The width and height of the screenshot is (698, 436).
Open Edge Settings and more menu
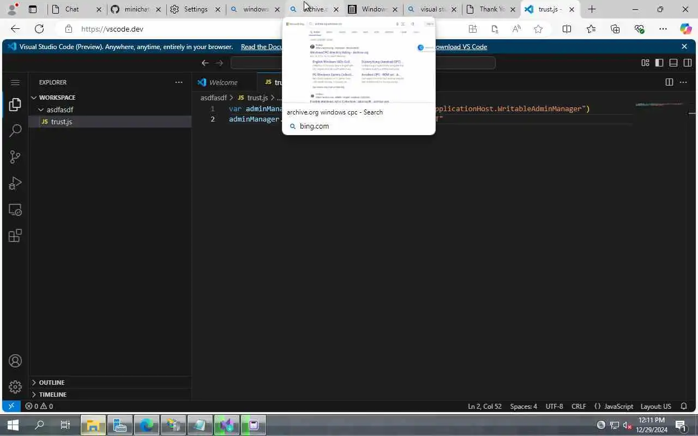click(663, 29)
